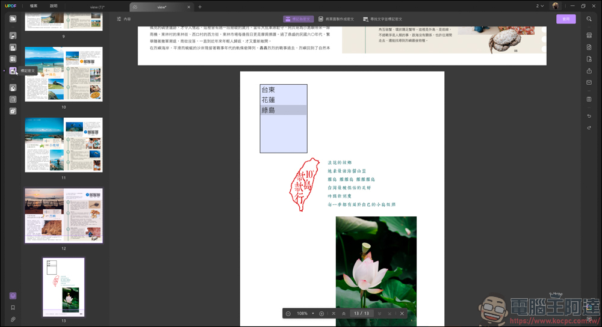Click the page number field '13 / 13'

click(x=361, y=314)
